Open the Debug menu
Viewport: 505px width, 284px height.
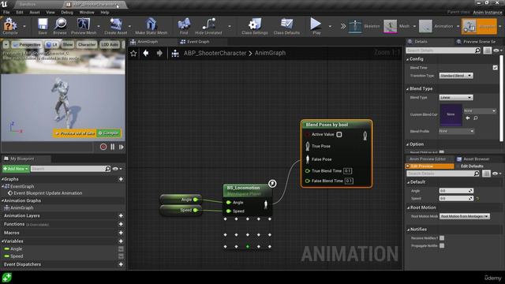67,13
